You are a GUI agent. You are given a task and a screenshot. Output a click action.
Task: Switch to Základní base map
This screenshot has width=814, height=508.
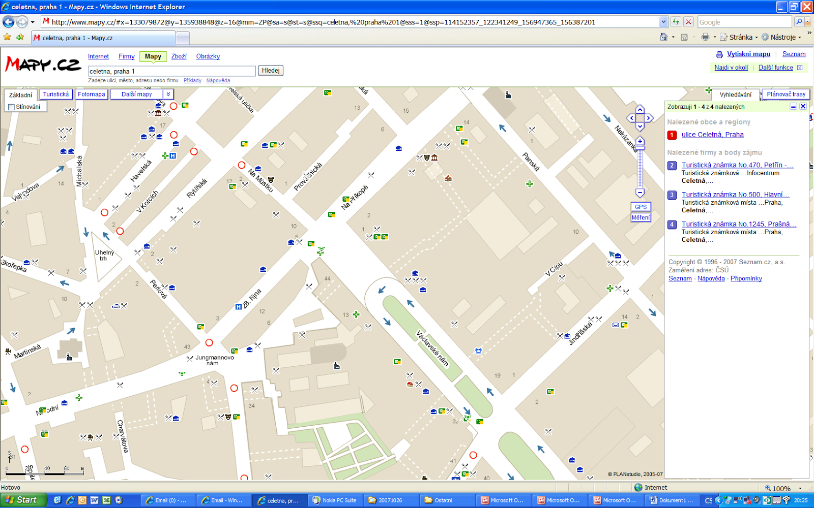pos(21,95)
